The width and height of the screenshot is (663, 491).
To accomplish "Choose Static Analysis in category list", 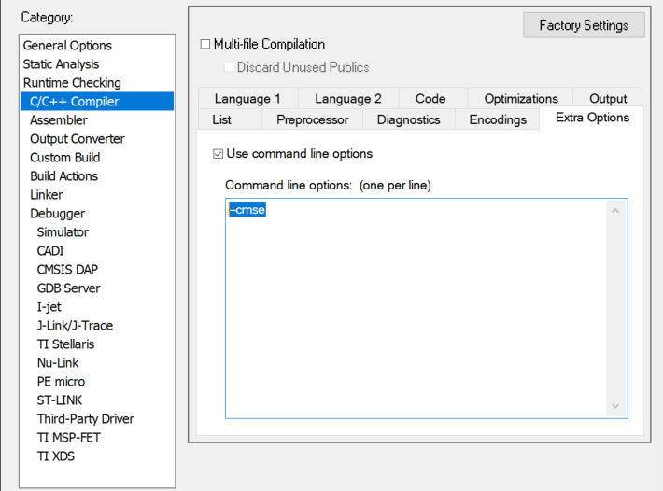I will [61, 64].
